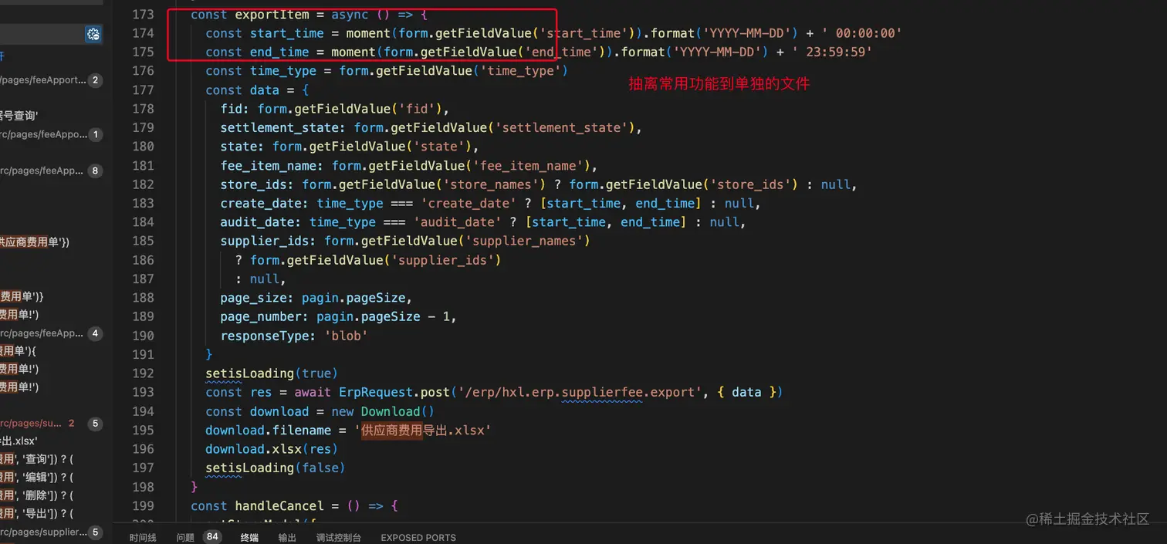Open search result file with 8 matches

pos(51,171)
